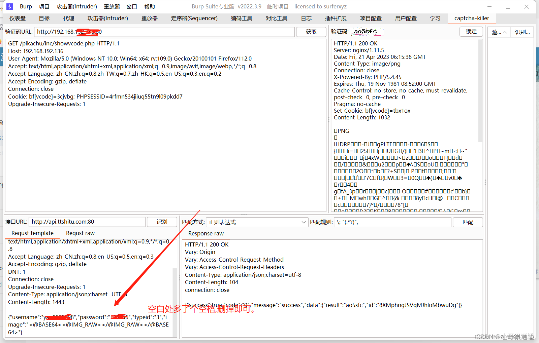Image resolution: width=539 pixels, height=343 pixels.
Task: Click the JSON result line in Response raw
Action: tap(323, 305)
